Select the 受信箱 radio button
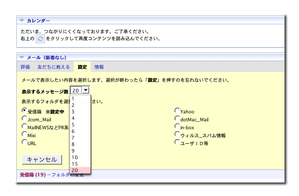The width and height of the screenshot is (299, 196). [24, 111]
